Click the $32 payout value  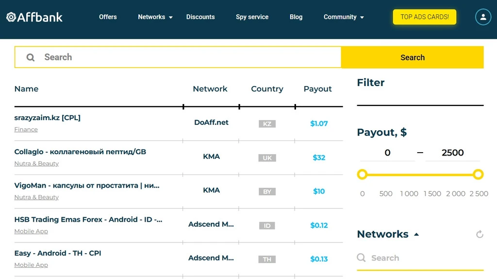319,157
